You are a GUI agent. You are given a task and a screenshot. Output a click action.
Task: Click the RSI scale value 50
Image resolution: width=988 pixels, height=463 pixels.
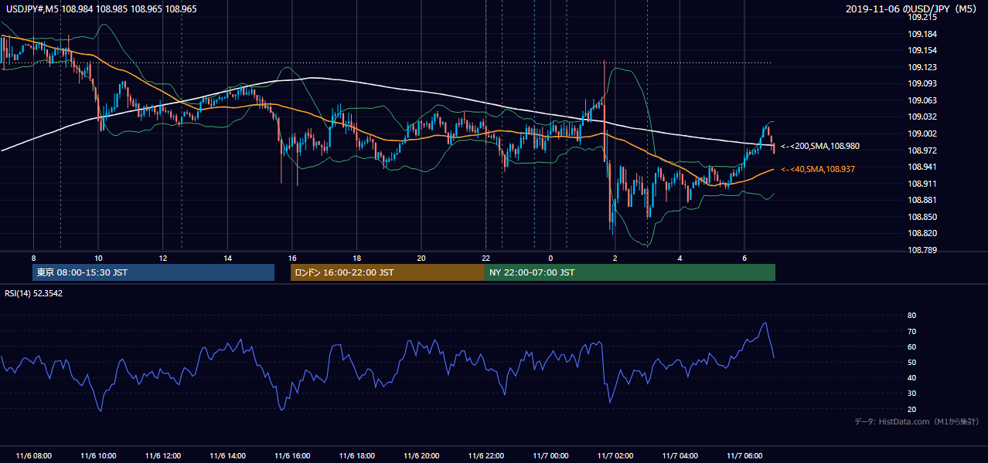[911, 362]
